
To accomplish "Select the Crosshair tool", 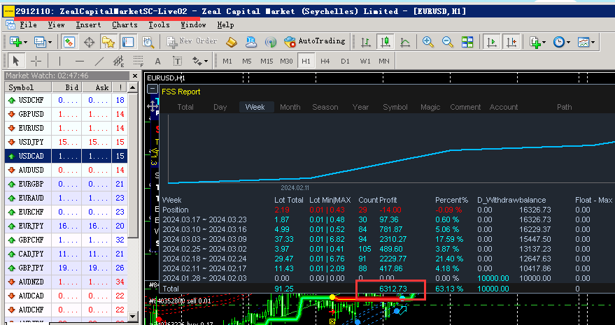I will 36,62.
